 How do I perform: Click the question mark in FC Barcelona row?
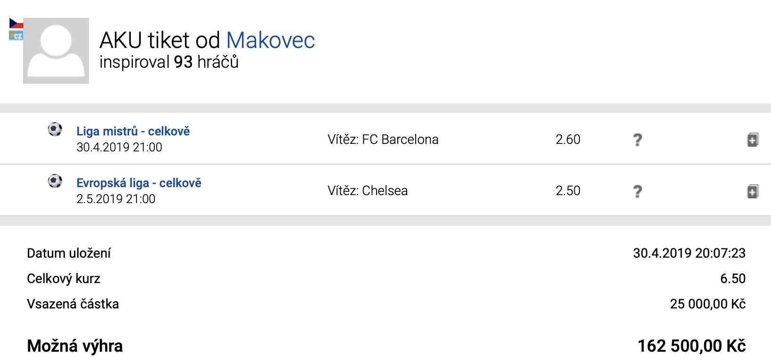637,140
